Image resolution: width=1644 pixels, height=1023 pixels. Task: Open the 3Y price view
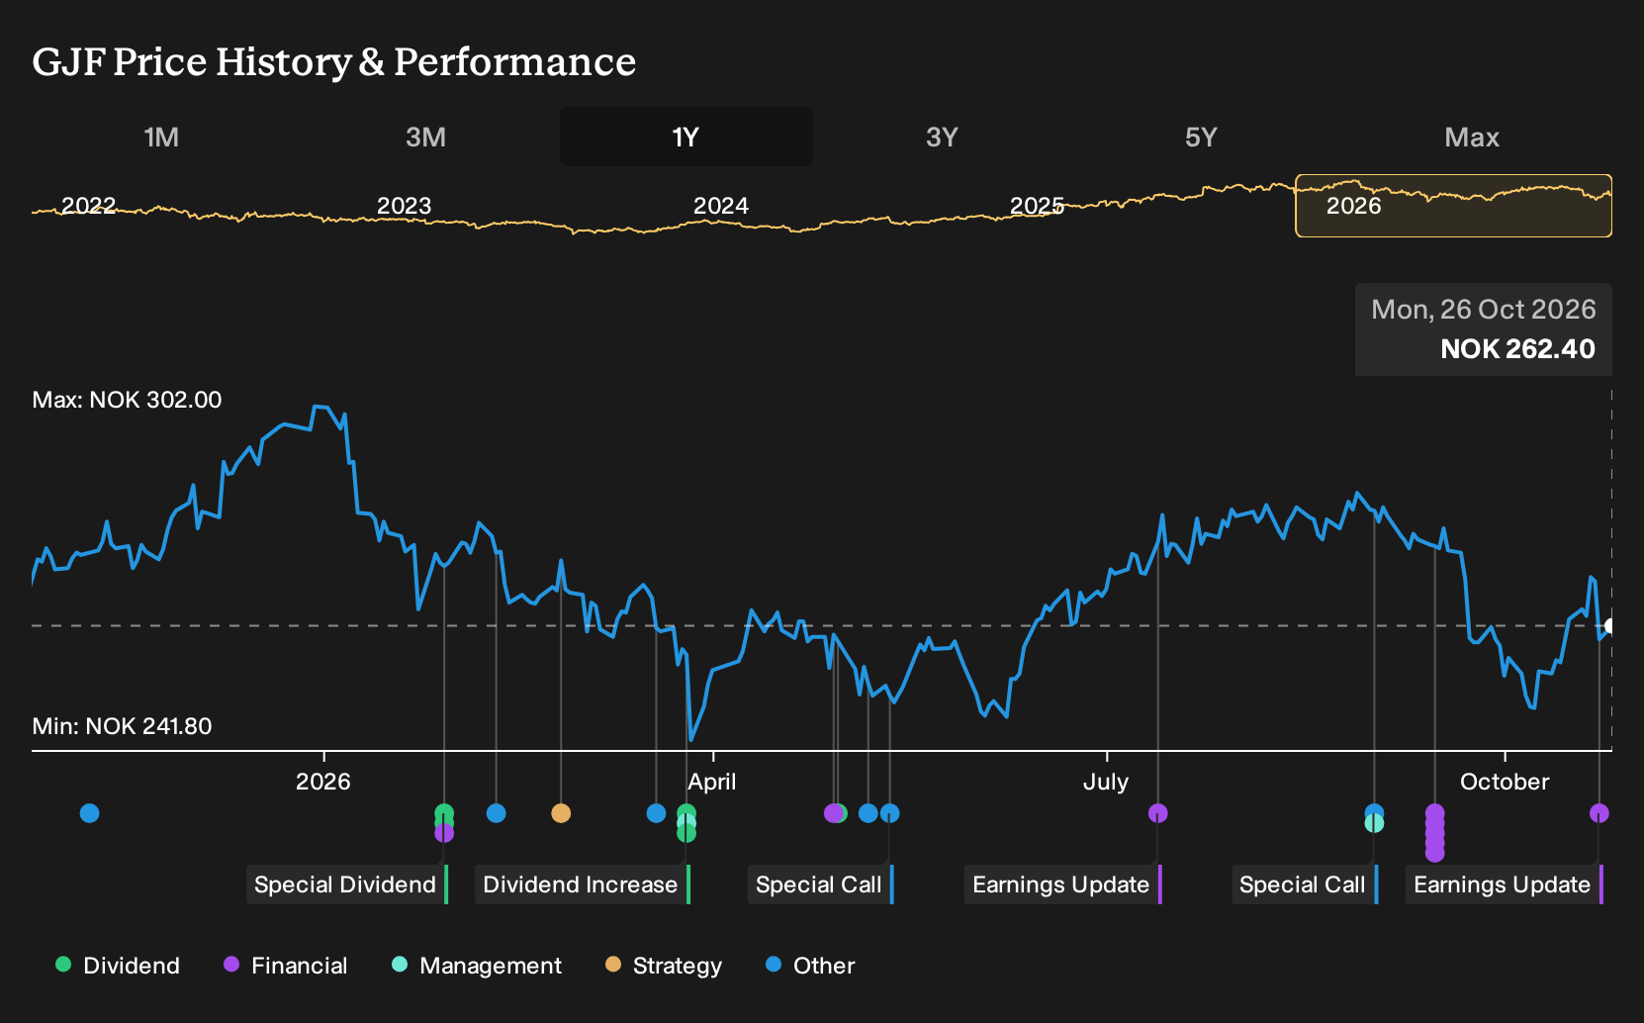[942, 137]
